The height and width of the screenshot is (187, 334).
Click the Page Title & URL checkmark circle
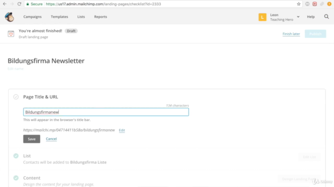(x=16, y=97)
